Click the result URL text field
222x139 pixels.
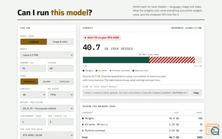[136, 93]
